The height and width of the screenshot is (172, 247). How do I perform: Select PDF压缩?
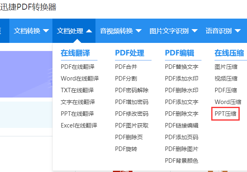pos(226,90)
